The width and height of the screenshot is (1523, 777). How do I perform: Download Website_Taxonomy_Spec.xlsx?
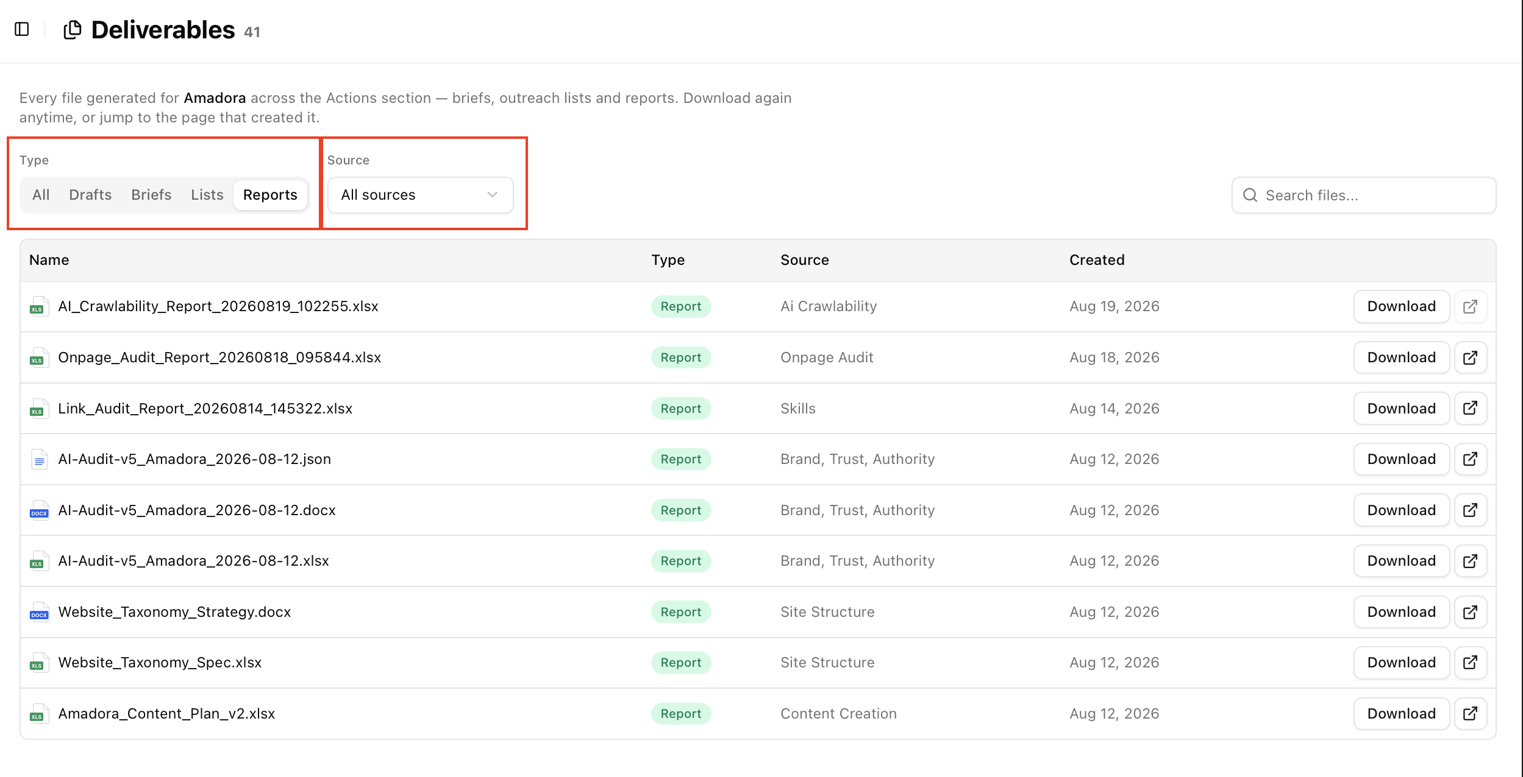[x=1401, y=663]
